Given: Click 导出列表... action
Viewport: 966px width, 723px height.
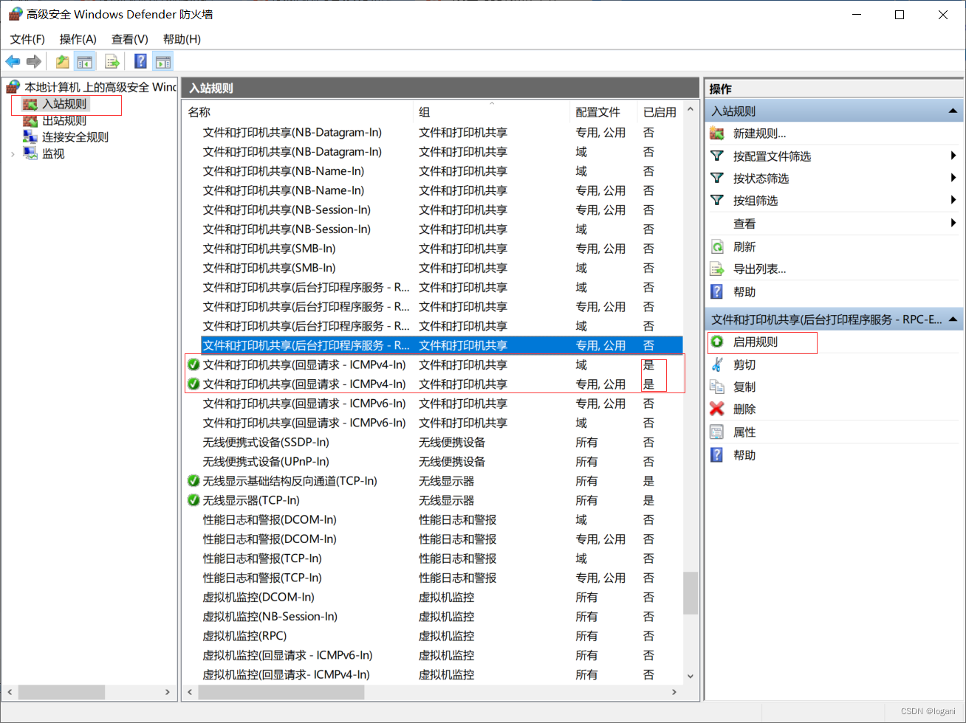Looking at the screenshot, I should pos(759,269).
